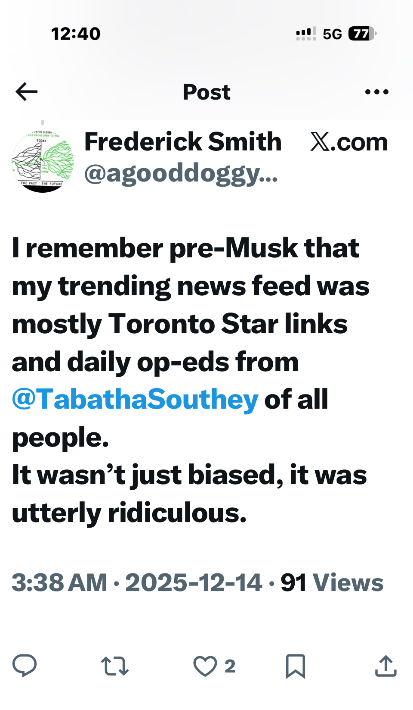
Task: Tap the cellular signal bars icon
Action: [306, 34]
